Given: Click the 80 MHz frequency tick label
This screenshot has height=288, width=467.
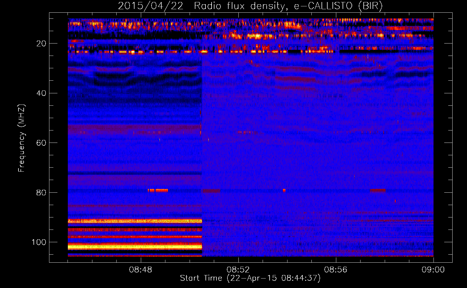Looking at the screenshot, I should [41, 192].
